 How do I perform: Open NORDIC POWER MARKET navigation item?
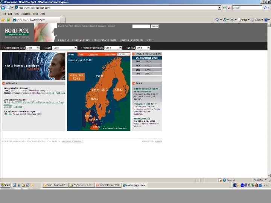pyautogui.click(x=105, y=40)
